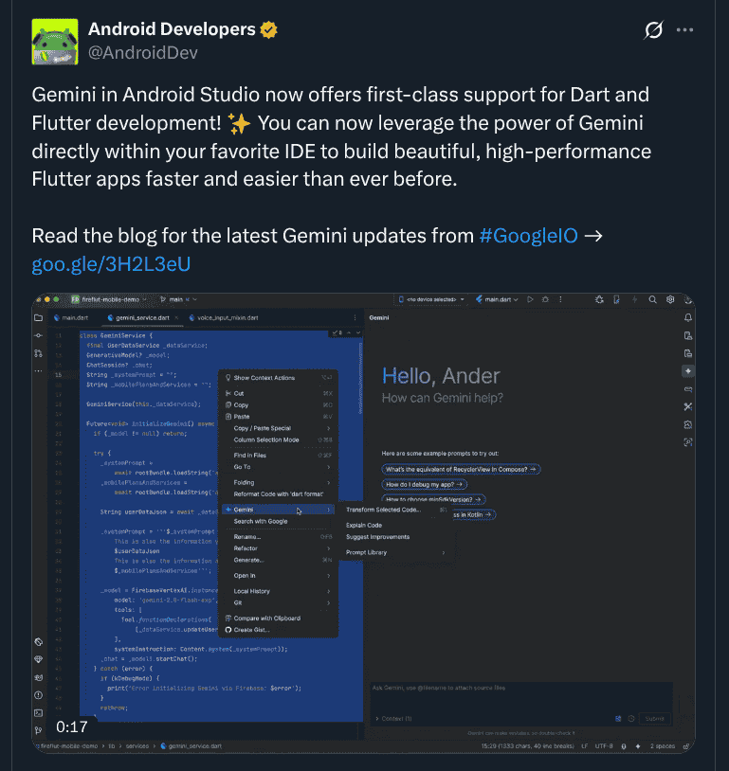Open the Search everywhere magnifier icon

(x=653, y=299)
